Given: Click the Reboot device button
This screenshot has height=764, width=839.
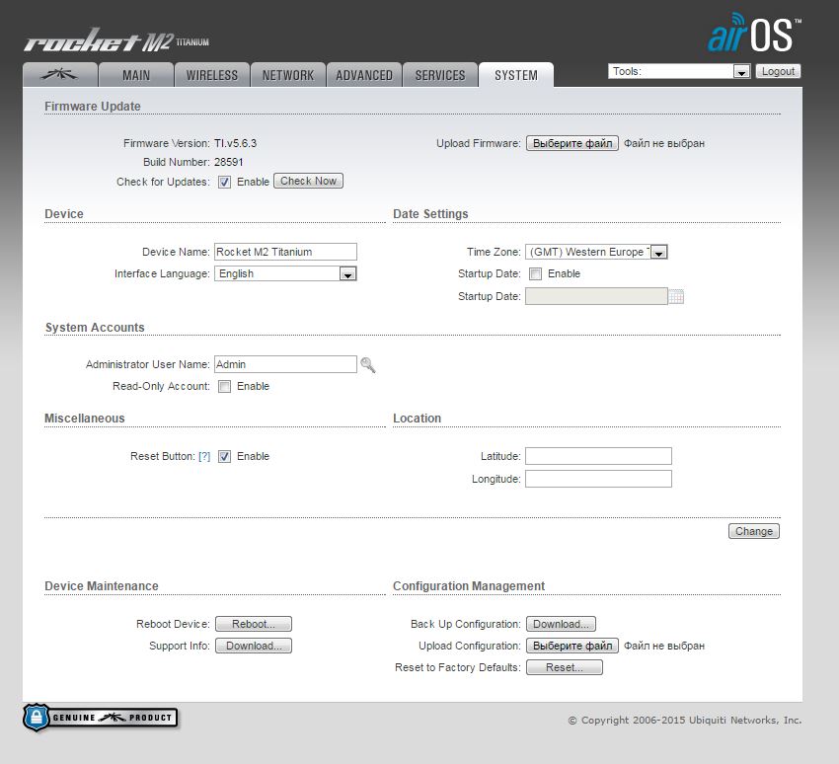Looking at the screenshot, I should 254,624.
